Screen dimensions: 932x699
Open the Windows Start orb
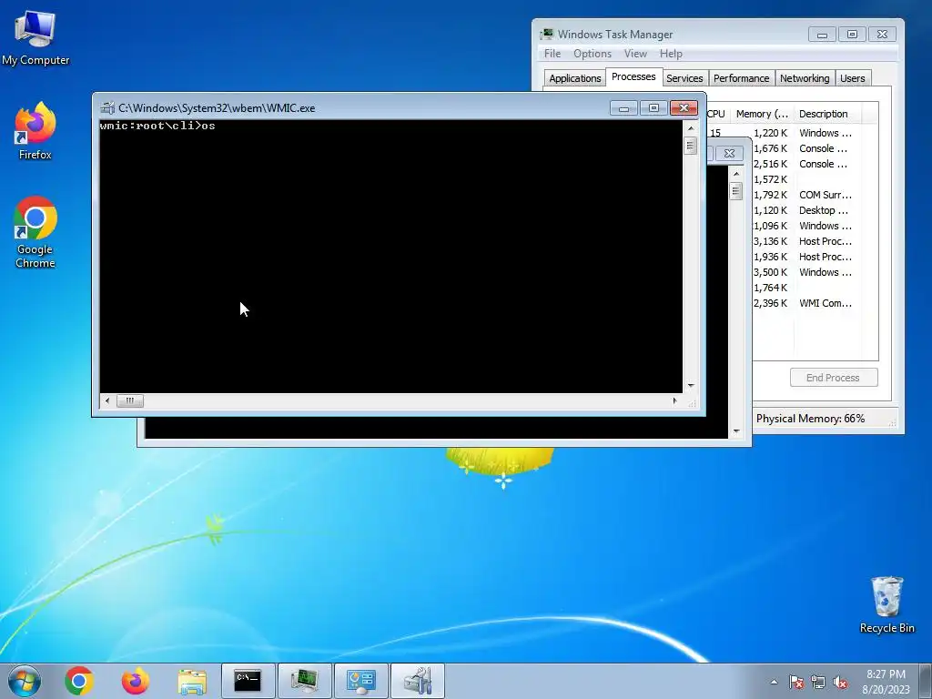(x=25, y=681)
